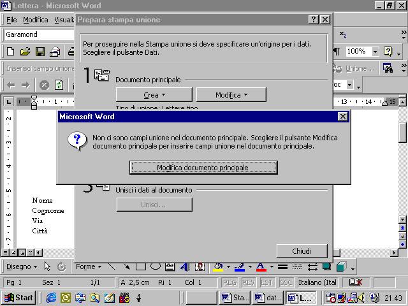Click the Garamond font name box
This screenshot has width=408, height=306.
pos(40,34)
